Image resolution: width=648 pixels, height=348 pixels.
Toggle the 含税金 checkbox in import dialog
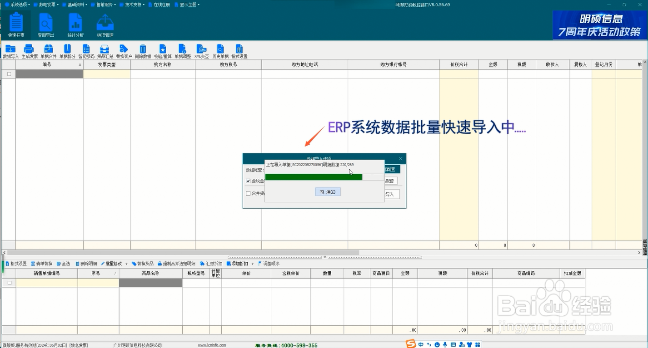(248, 181)
